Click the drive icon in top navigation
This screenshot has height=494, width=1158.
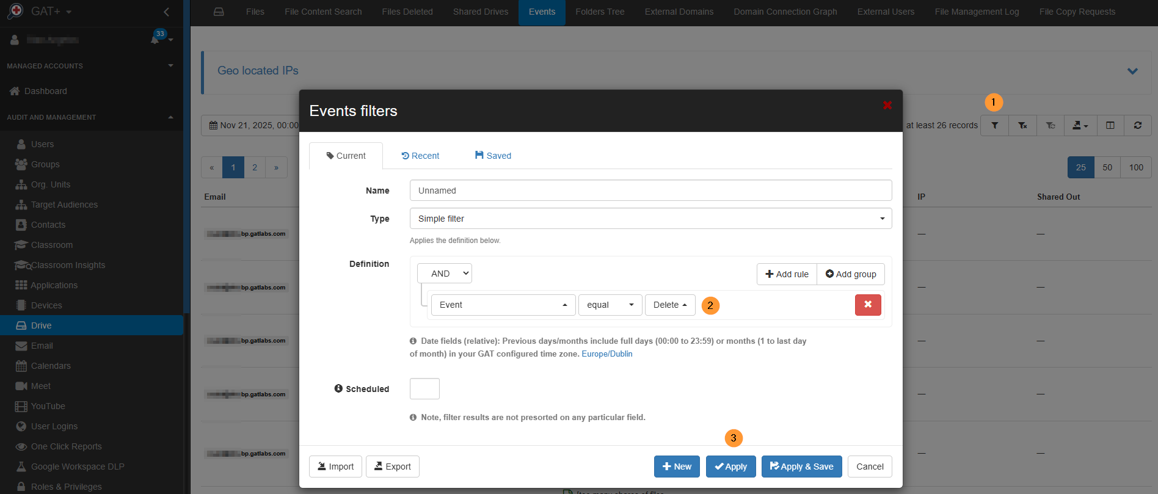click(219, 12)
